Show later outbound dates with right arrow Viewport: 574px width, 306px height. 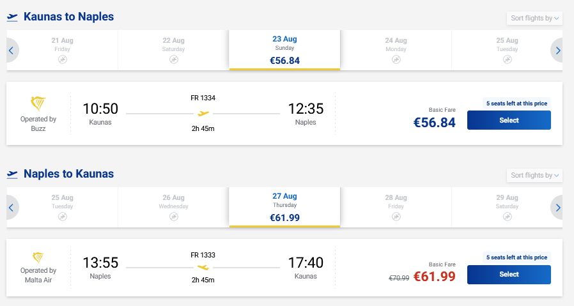point(557,50)
